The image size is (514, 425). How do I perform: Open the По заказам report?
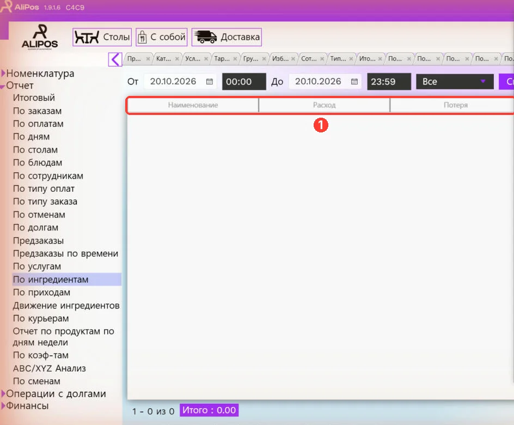pyautogui.click(x=37, y=111)
